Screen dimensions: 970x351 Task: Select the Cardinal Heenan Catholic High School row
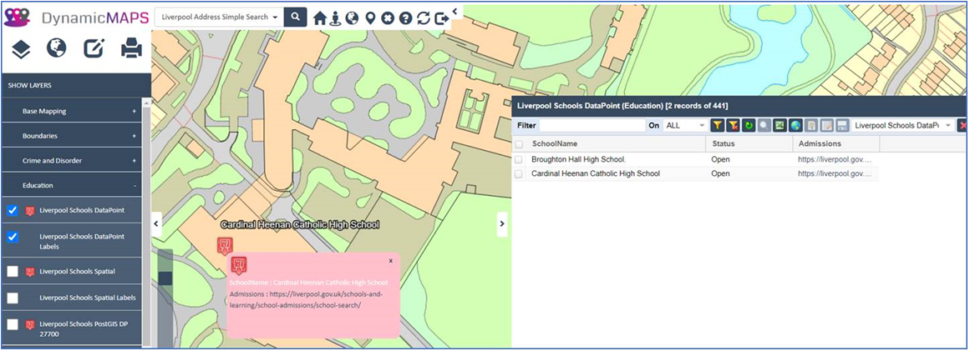[x=696, y=174]
